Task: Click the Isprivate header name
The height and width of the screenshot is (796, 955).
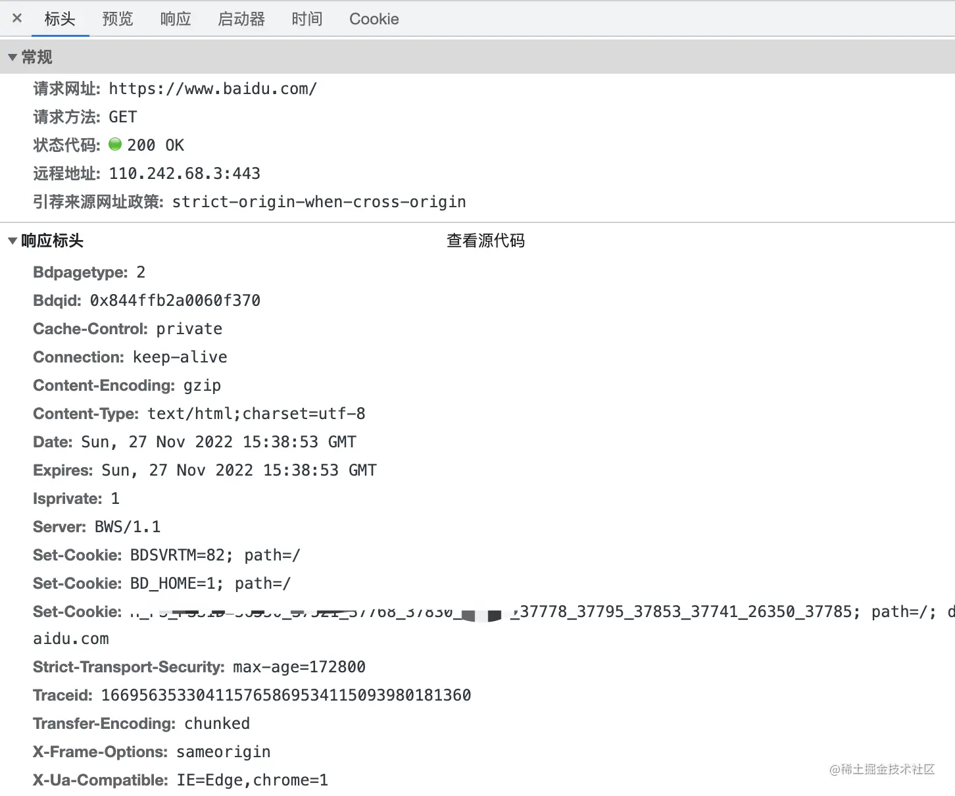Action: pyautogui.click(x=68, y=499)
